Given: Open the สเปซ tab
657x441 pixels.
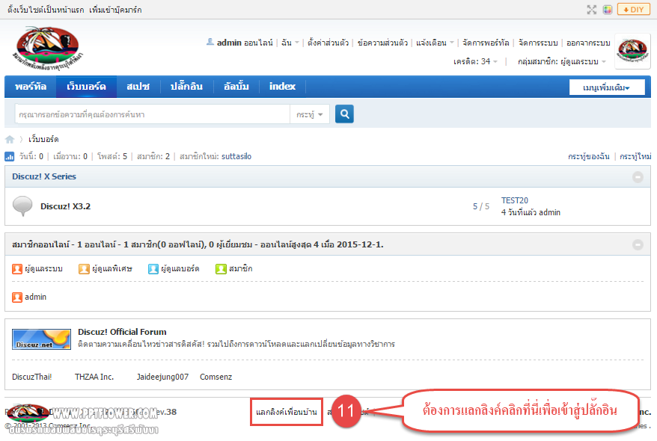Looking at the screenshot, I should click(x=138, y=87).
